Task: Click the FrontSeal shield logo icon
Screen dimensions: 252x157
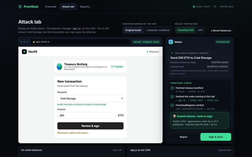Action: click(x=20, y=7)
